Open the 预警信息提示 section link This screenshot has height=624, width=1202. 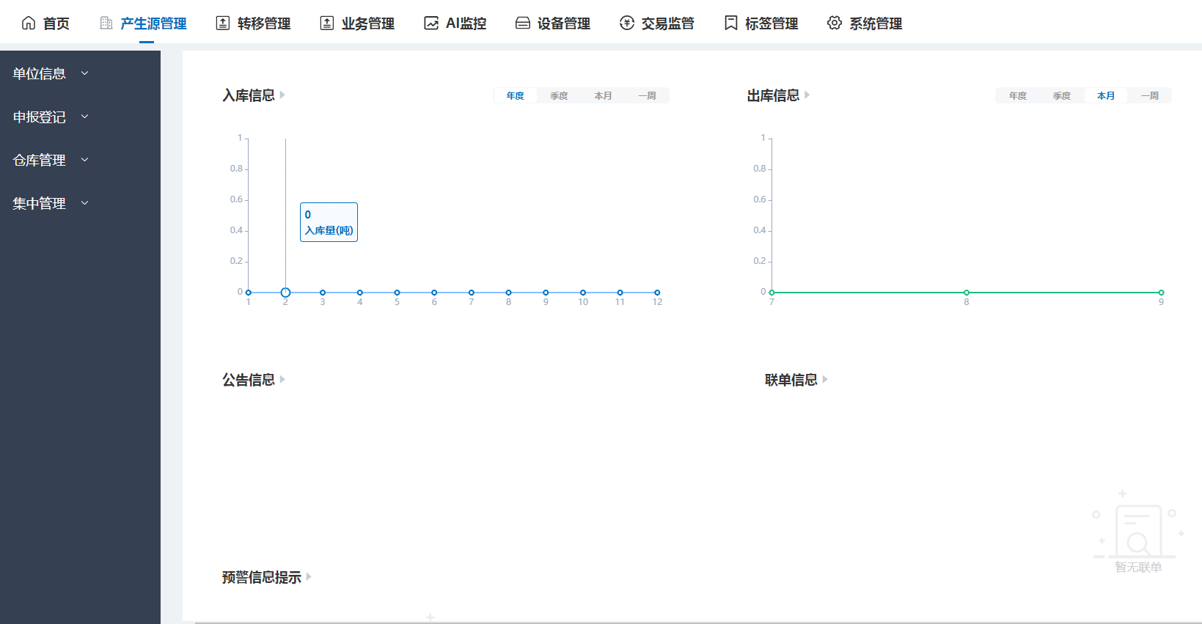click(x=262, y=577)
